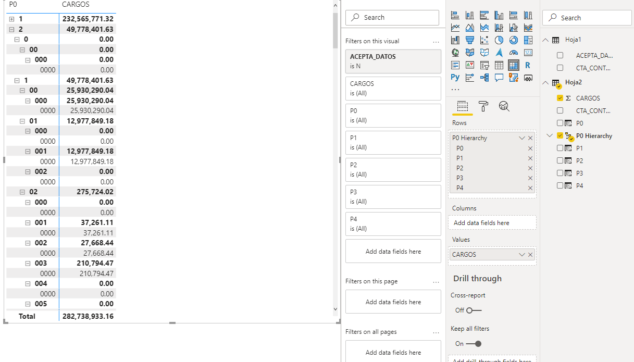
Task: Select the Ribbon chart visual
Action: pyautogui.click(x=528, y=28)
